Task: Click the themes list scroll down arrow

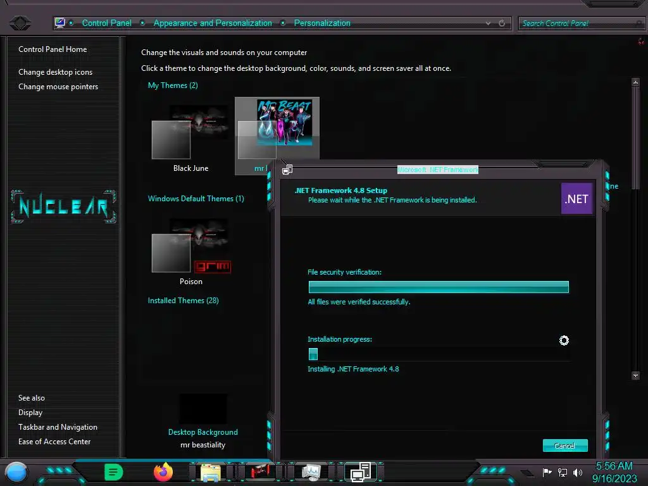Action: [635, 375]
